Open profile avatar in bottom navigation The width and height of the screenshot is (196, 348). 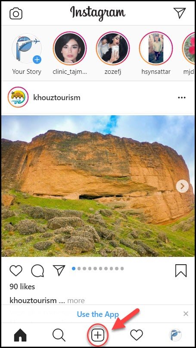(175, 335)
